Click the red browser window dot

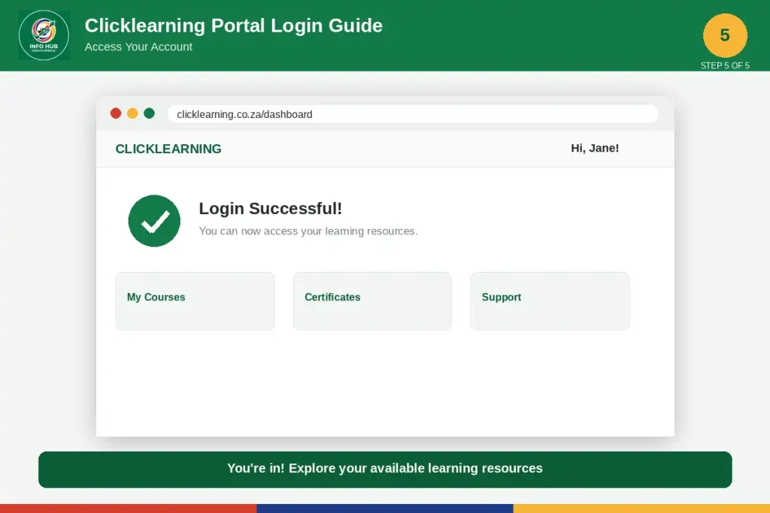[116, 113]
